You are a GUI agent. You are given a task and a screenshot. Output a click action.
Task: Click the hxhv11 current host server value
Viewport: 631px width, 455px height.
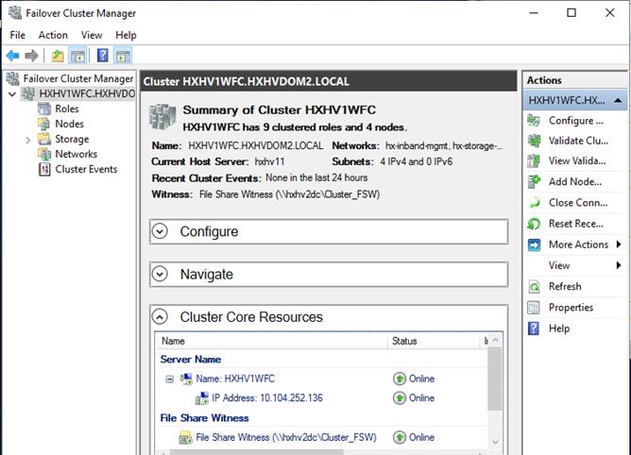pos(269,161)
